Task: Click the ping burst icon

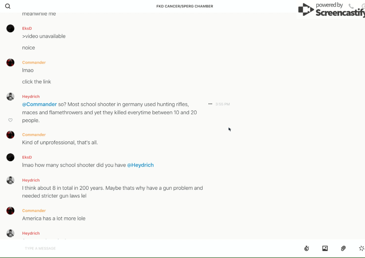Action: [x=361, y=248]
